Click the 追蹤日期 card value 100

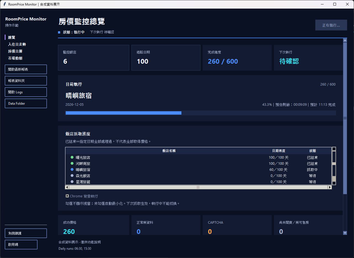142,61
